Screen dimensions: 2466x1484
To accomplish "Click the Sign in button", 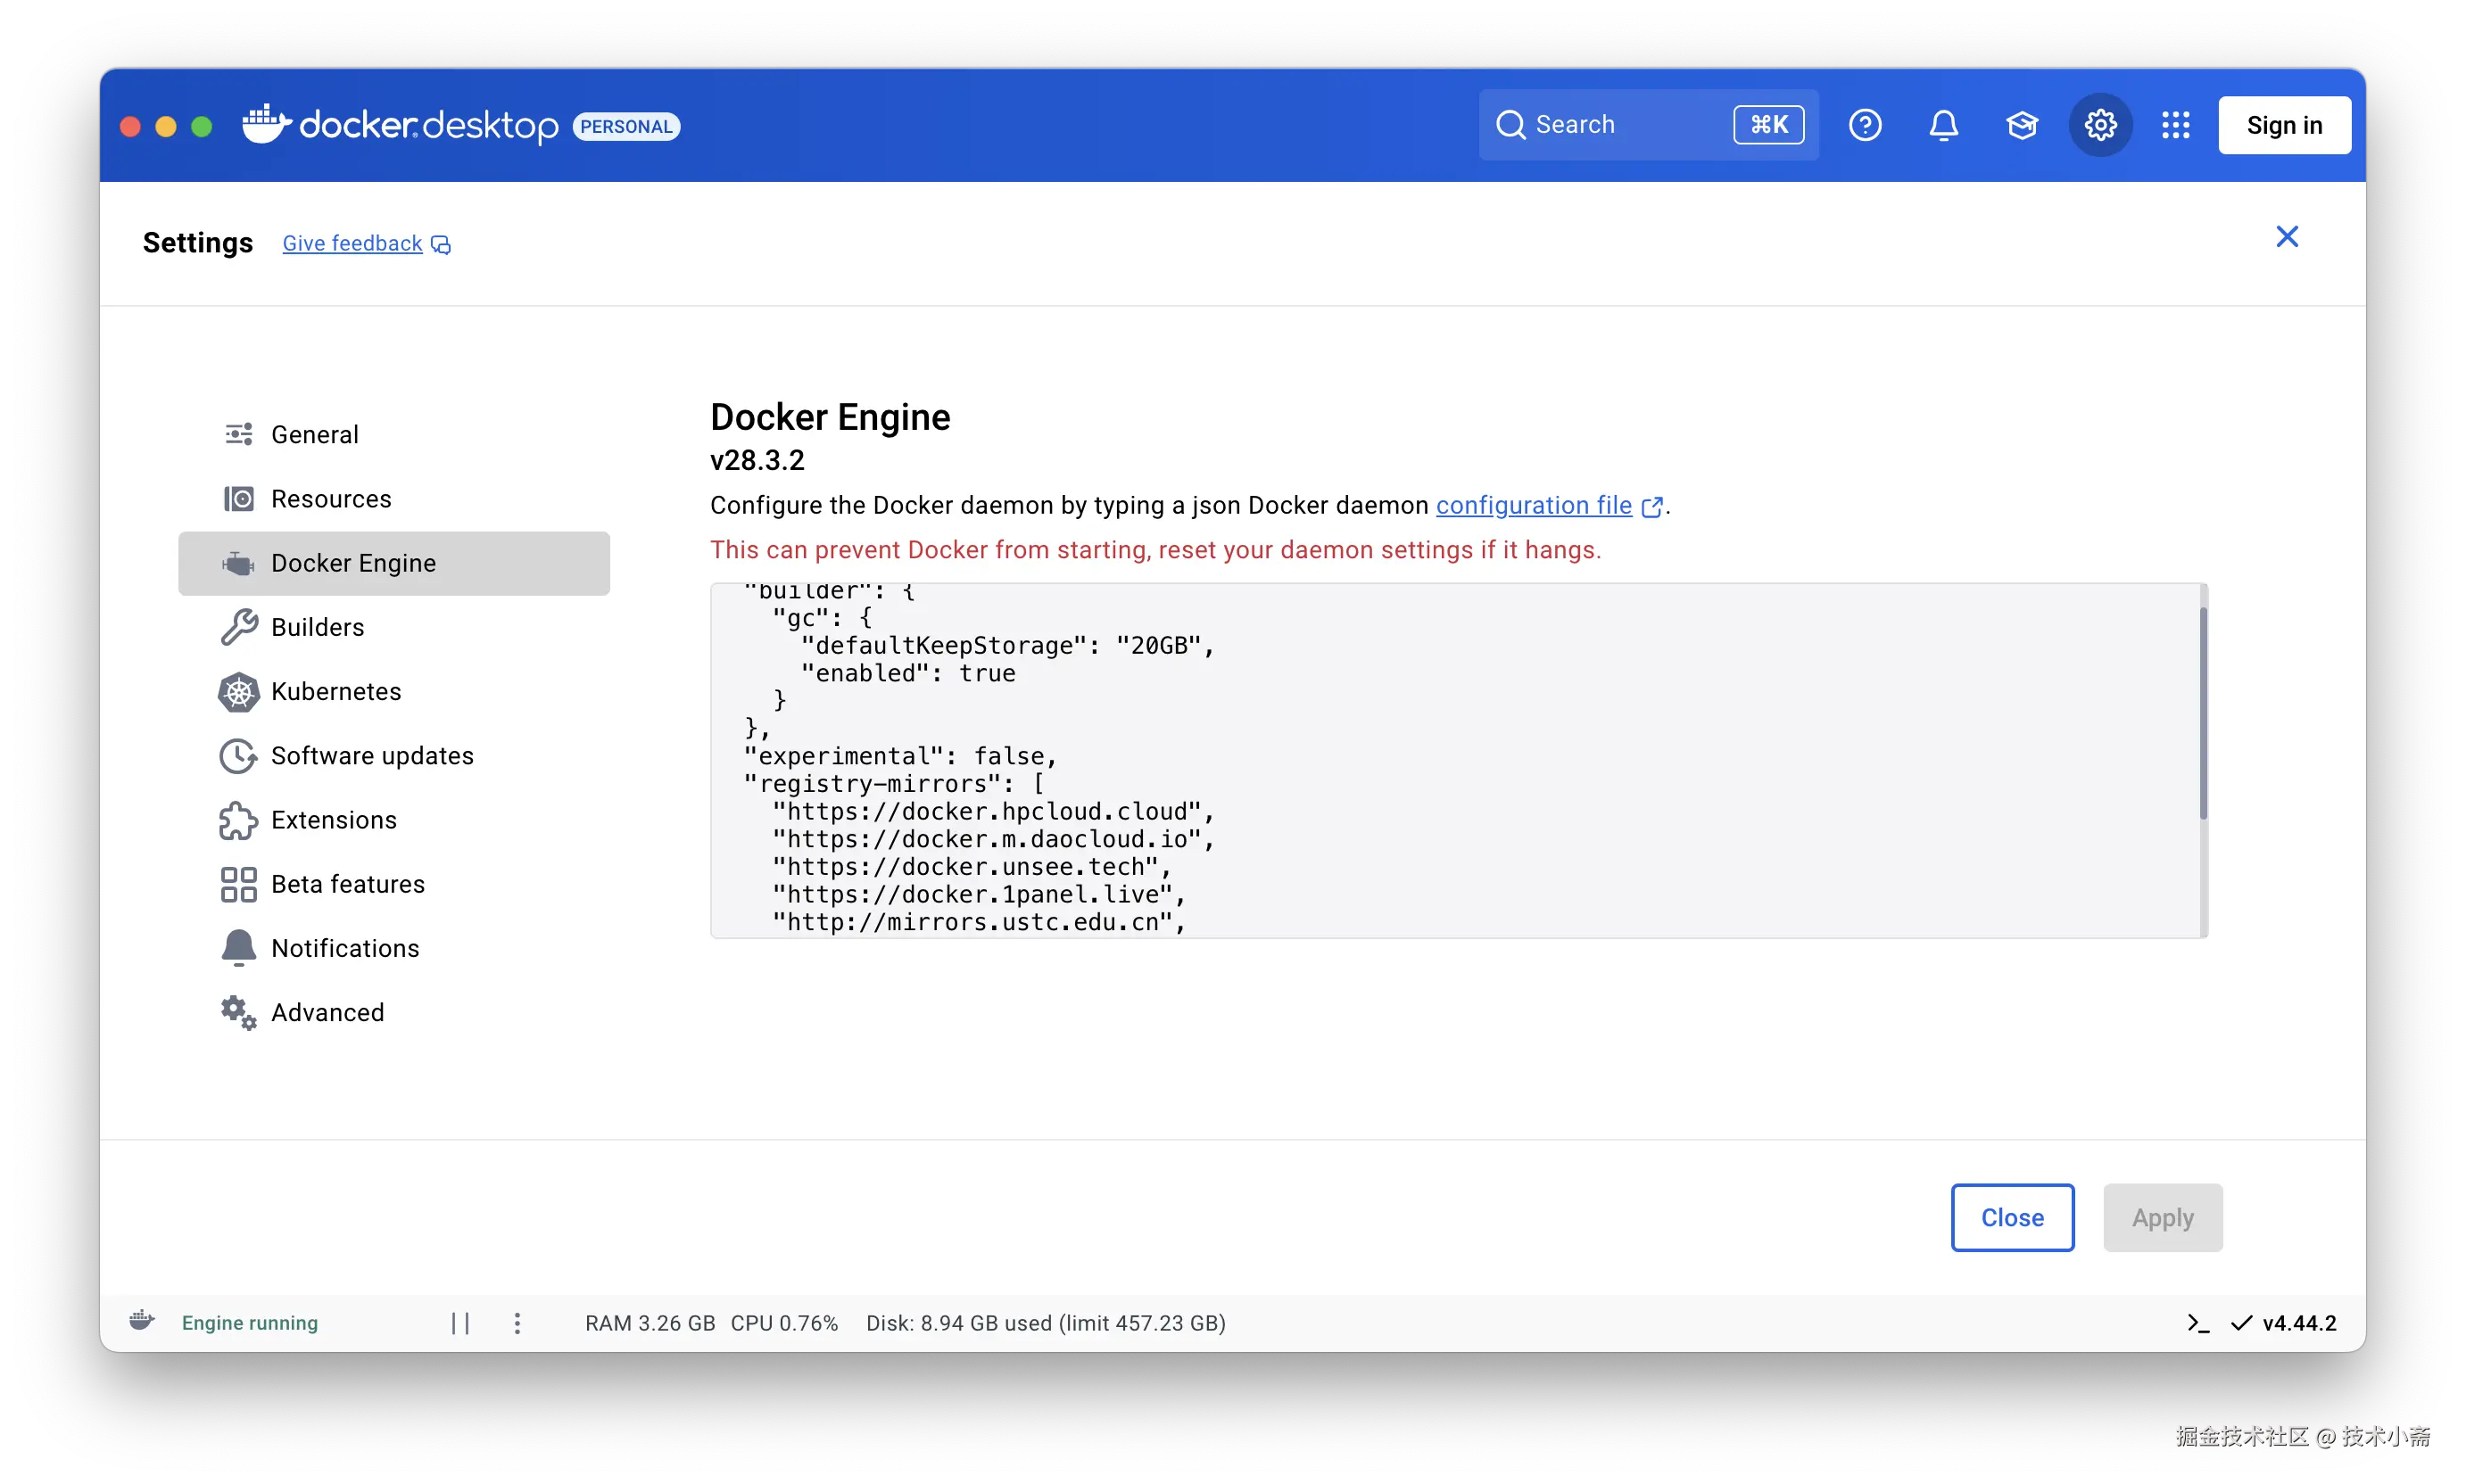I will coord(2284,125).
